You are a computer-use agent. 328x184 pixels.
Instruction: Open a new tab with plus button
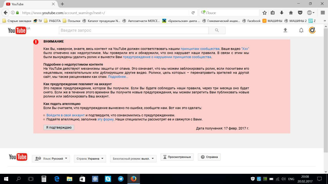click(x=62, y=4)
